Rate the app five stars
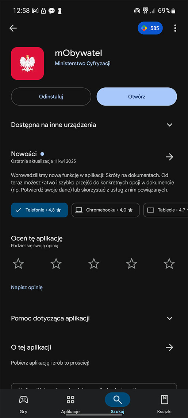188x418 pixels. point(169,263)
